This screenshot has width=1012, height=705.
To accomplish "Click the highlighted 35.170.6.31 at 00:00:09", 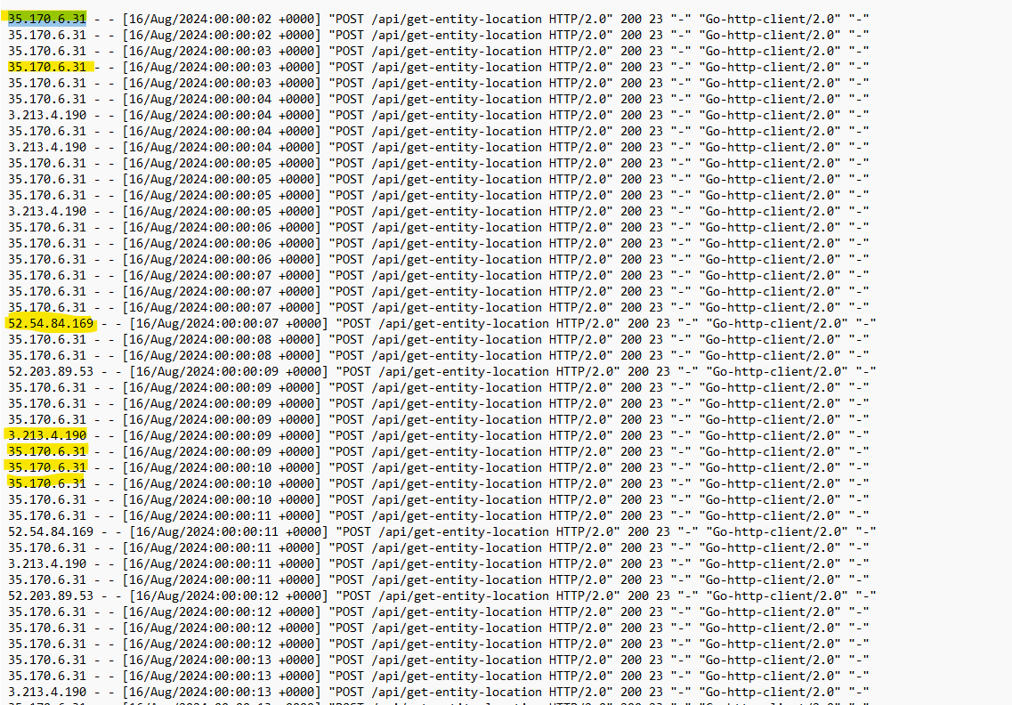I will click(47, 452).
